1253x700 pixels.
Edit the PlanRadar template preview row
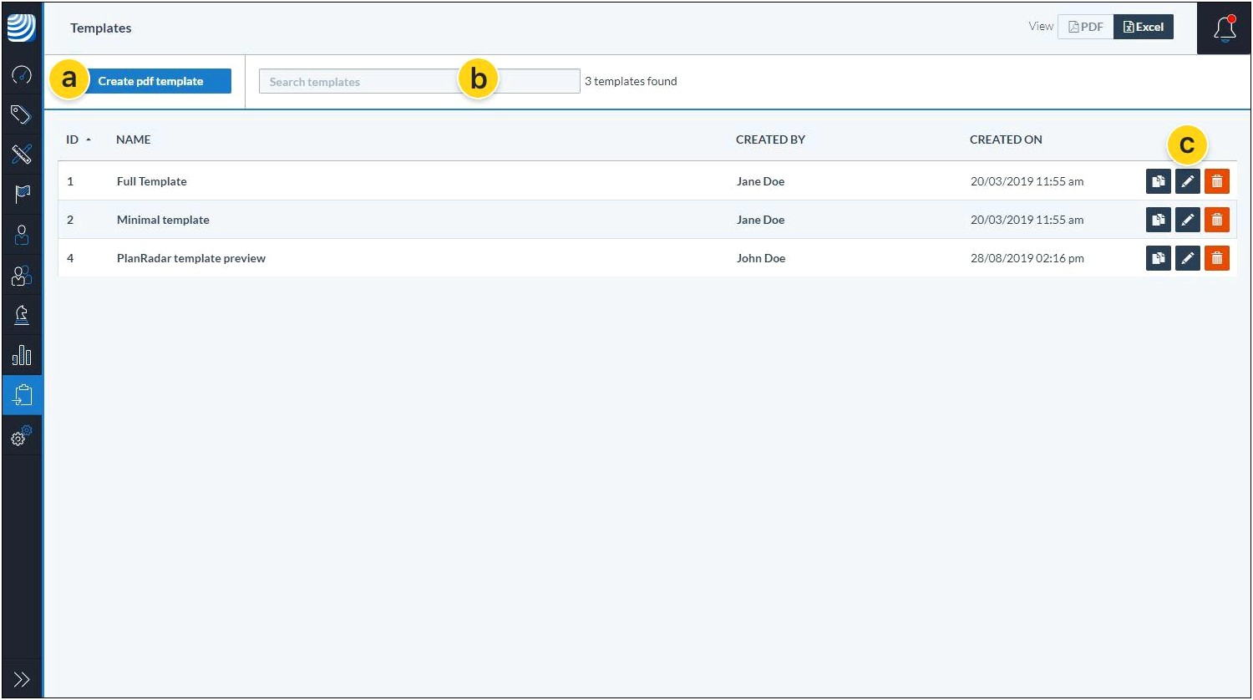tap(1188, 258)
